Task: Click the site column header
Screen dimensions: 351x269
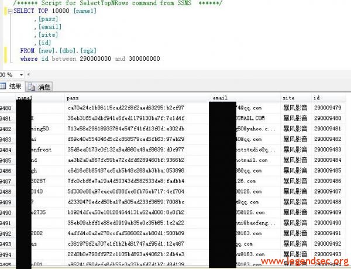Action: click(296, 98)
